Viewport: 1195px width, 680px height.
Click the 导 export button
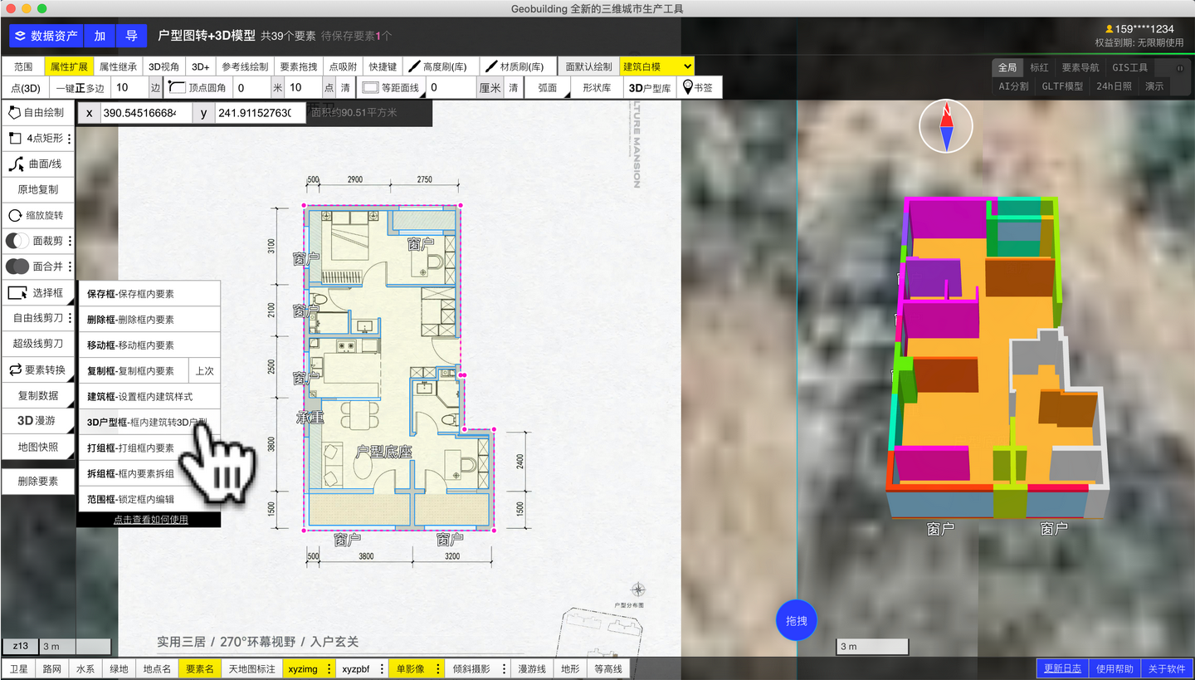(x=131, y=36)
